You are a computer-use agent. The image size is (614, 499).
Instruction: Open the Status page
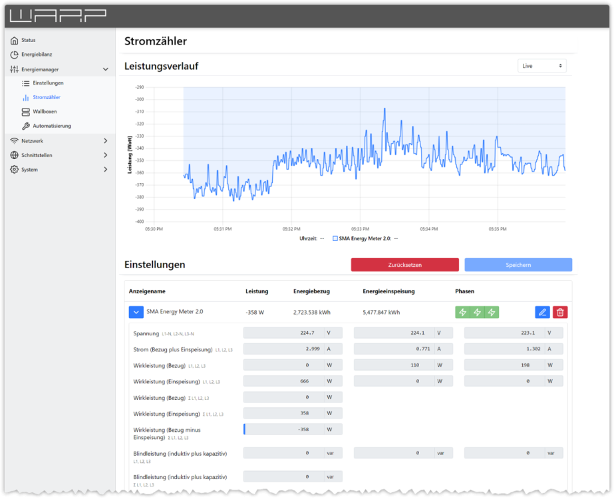28,40
